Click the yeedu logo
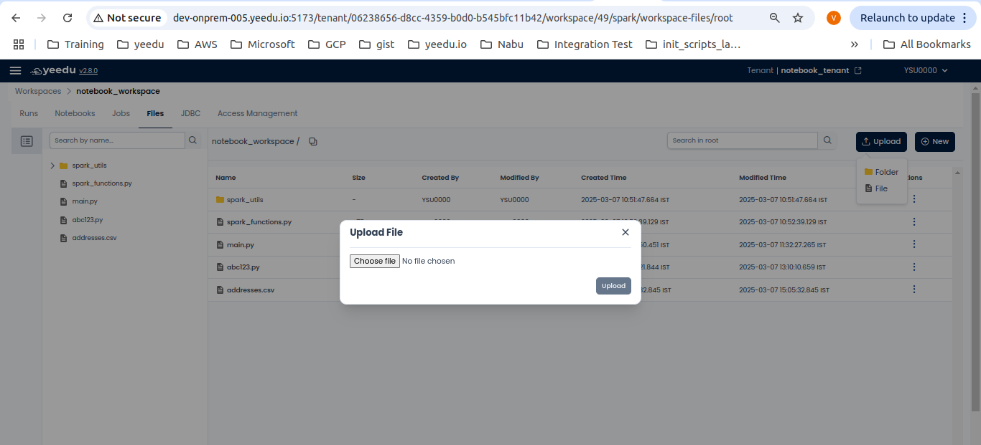This screenshot has width=981, height=445. [x=54, y=70]
